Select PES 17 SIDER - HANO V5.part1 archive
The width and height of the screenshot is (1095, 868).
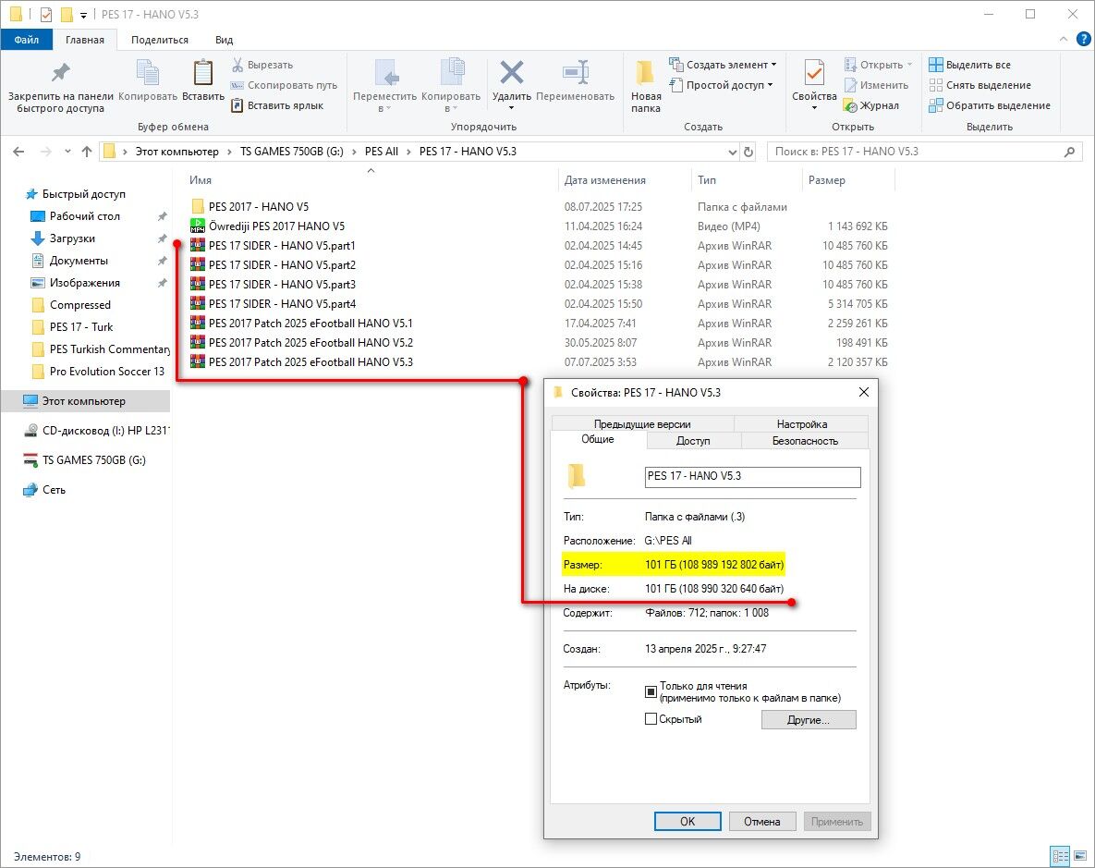tap(282, 246)
